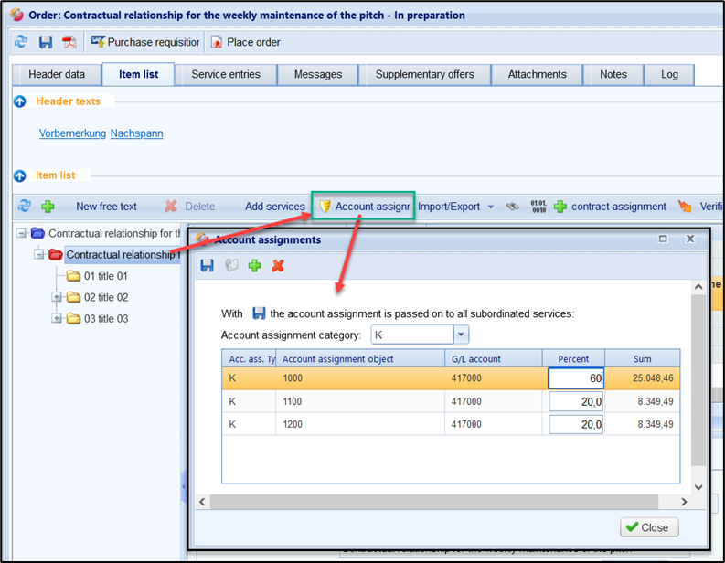Screen dimensions: 725x563
Task: Click the PDF export icon in the order toolbar
Action: click(x=69, y=42)
